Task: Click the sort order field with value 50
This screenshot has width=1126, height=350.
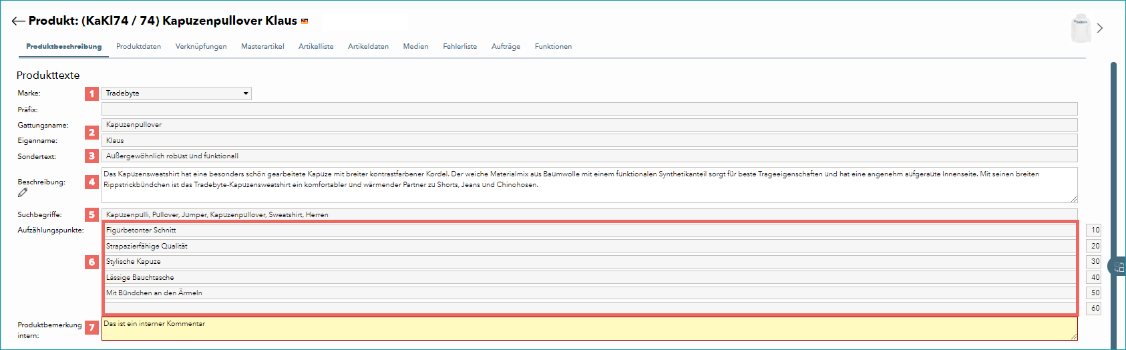Action: click(x=1094, y=293)
